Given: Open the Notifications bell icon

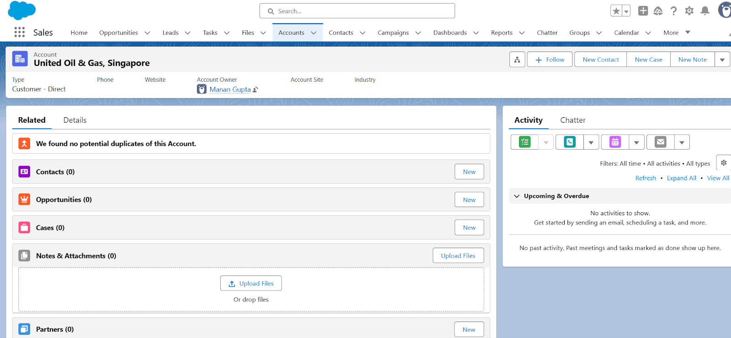Looking at the screenshot, I should click(705, 10).
